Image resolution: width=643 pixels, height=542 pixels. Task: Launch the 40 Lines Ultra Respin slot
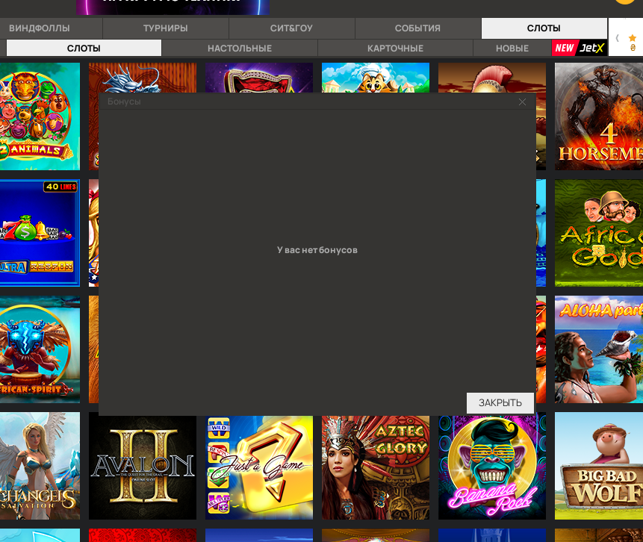point(40,233)
